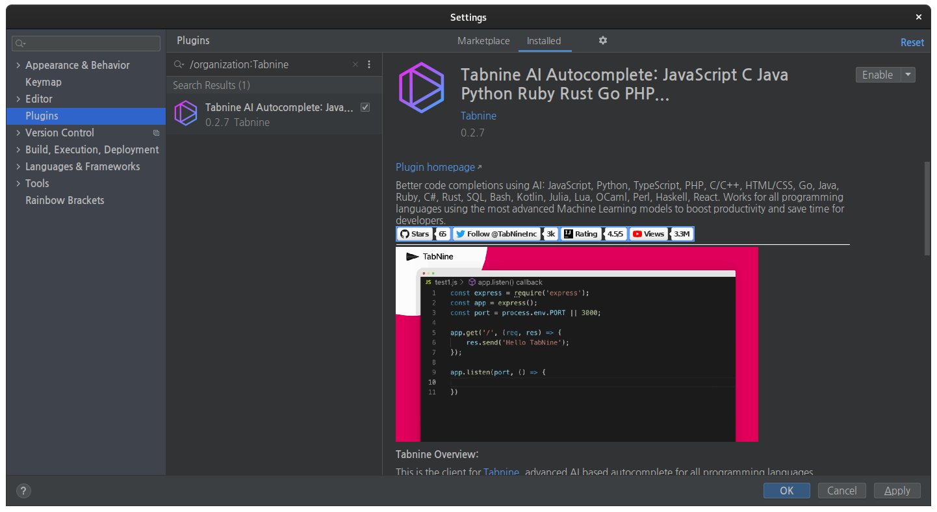Screen dimensions: 937x512
Task: Toggle the Tabnine plugin enabled checkbox
Action: click(x=365, y=107)
